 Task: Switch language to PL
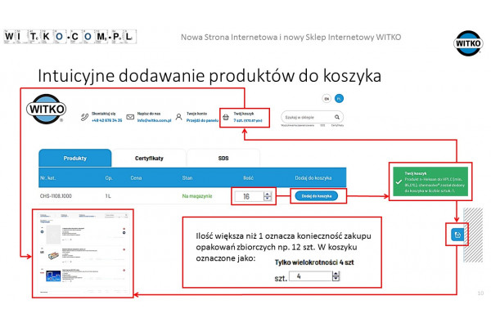[339, 99]
